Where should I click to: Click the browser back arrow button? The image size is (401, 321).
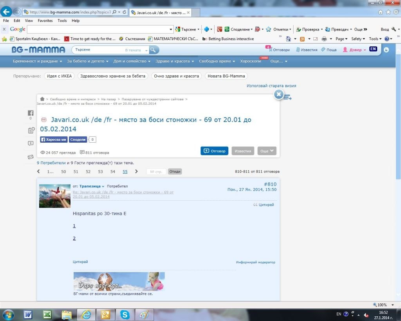point(7,12)
